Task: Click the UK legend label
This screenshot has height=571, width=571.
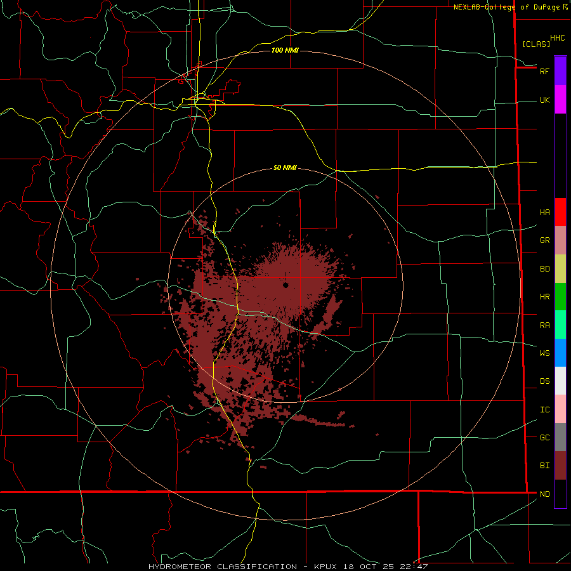Action: (544, 100)
